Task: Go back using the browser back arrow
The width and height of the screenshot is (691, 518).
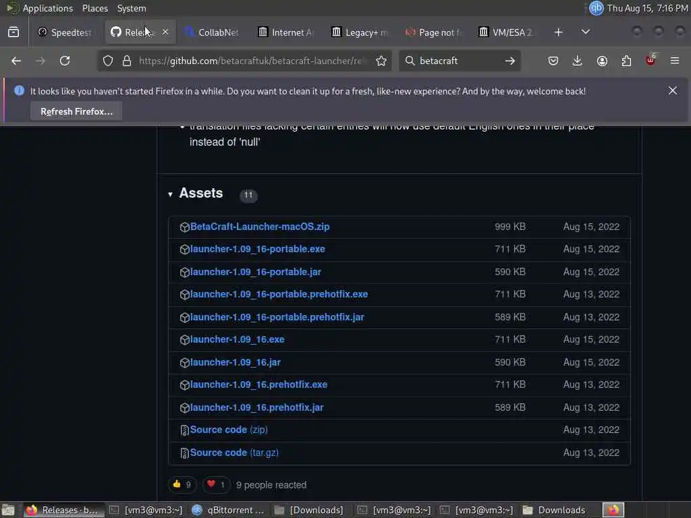Action: 16,61
